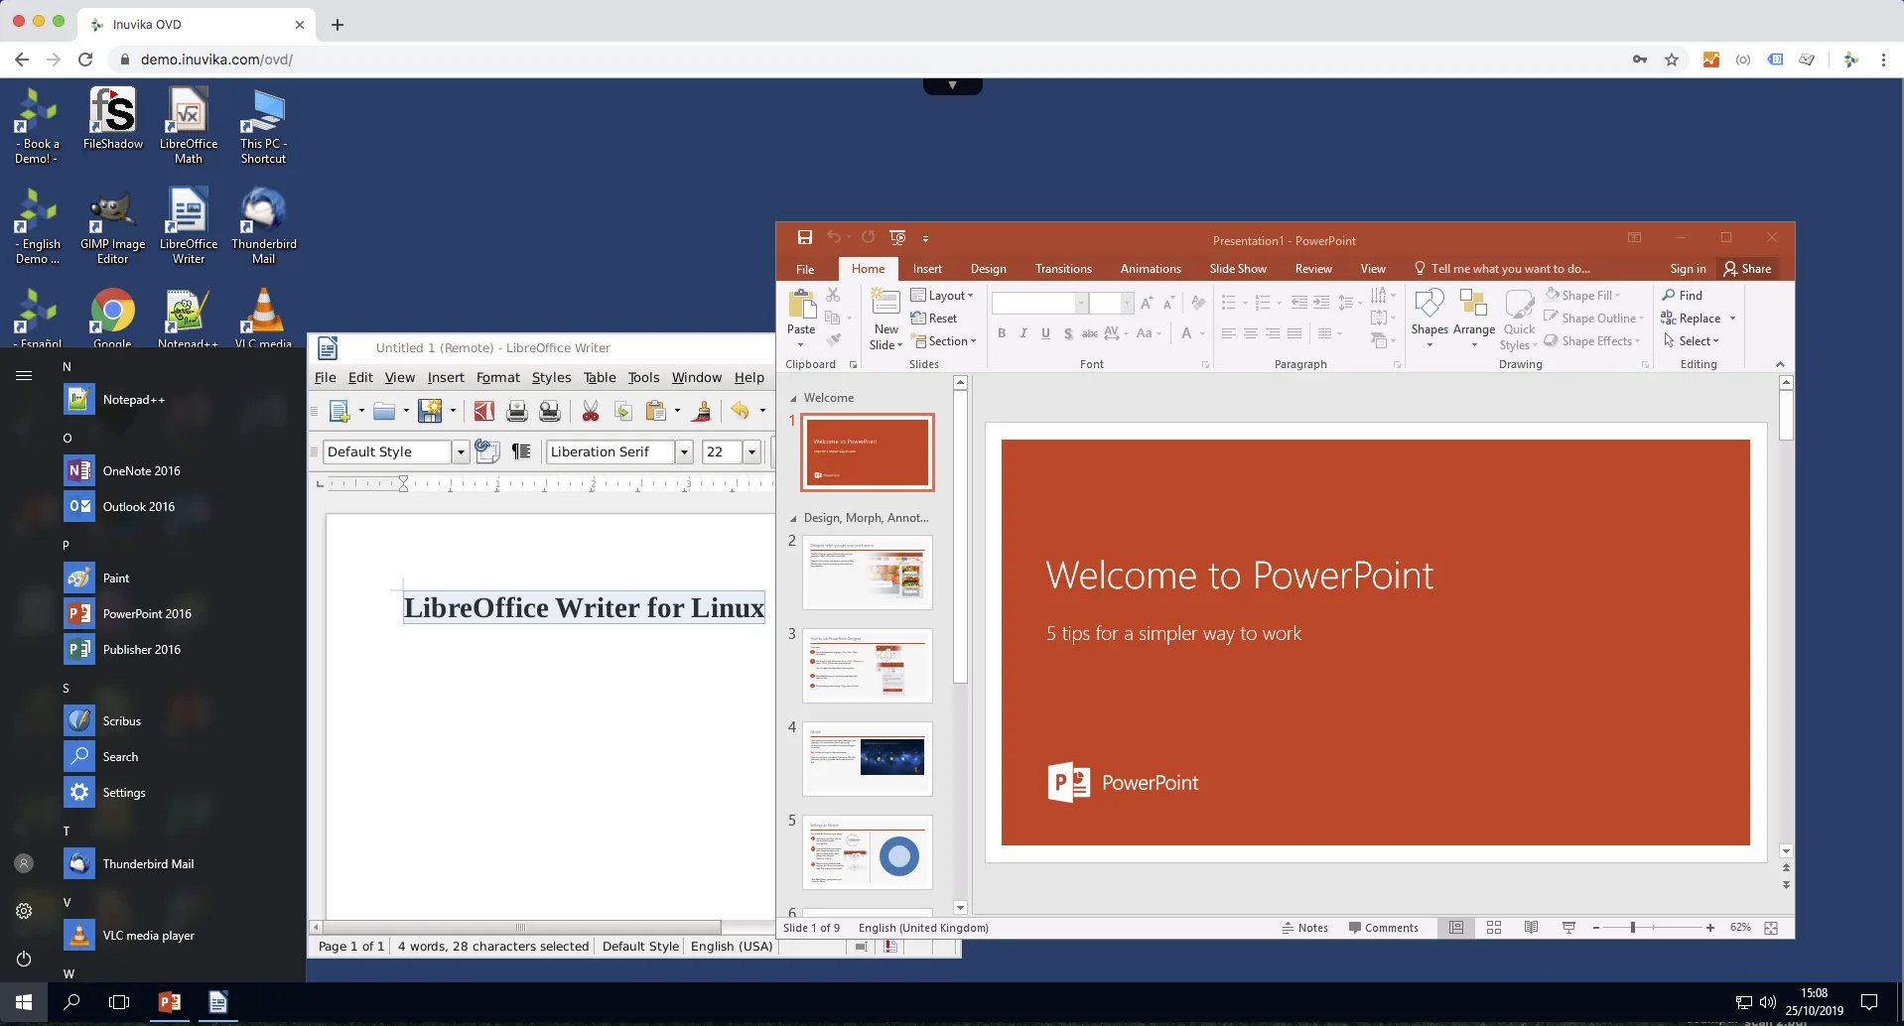Click the Cut scissors icon in Writer toolbar
Viewport: 1904px width, 1026px height.
click(591, 411)
